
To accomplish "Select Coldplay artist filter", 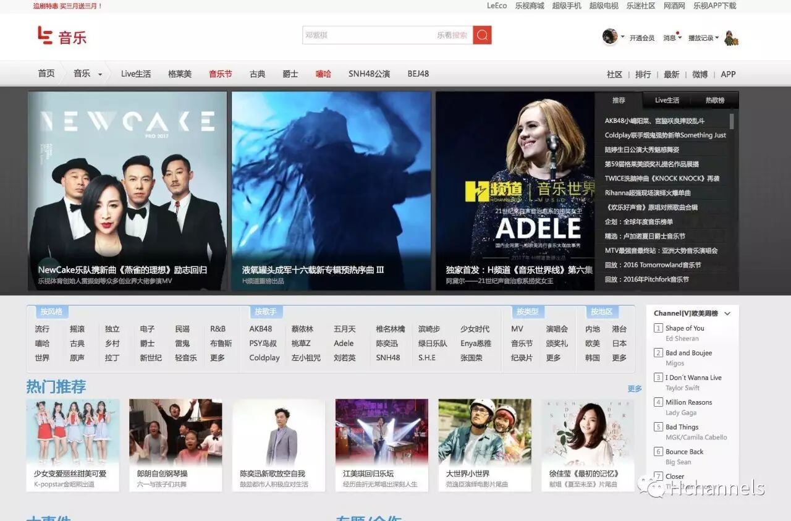I will point(264,358).
